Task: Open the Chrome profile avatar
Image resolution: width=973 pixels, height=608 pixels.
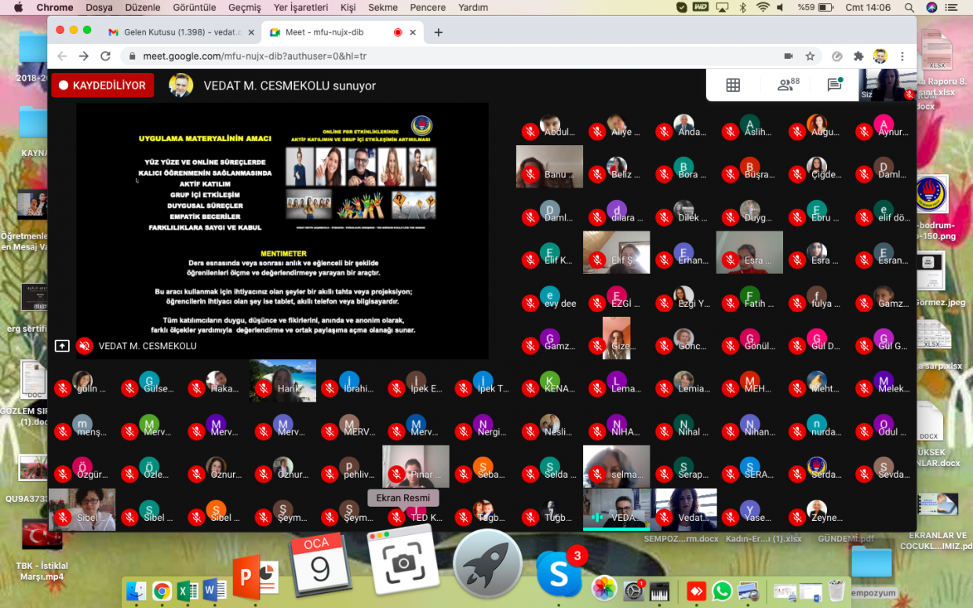Action: click(880, 56)
